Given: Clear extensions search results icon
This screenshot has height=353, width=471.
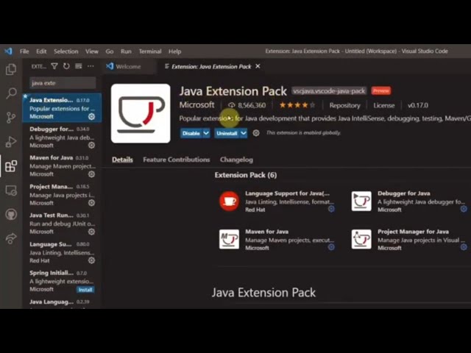Looking at the screenshot, I should coord(79,66).
